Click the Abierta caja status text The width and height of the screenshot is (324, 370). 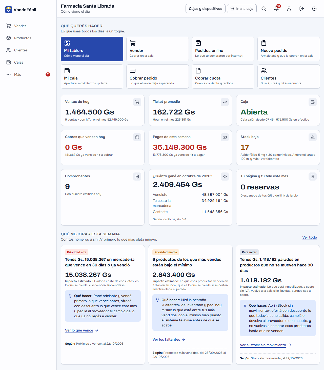254,112
